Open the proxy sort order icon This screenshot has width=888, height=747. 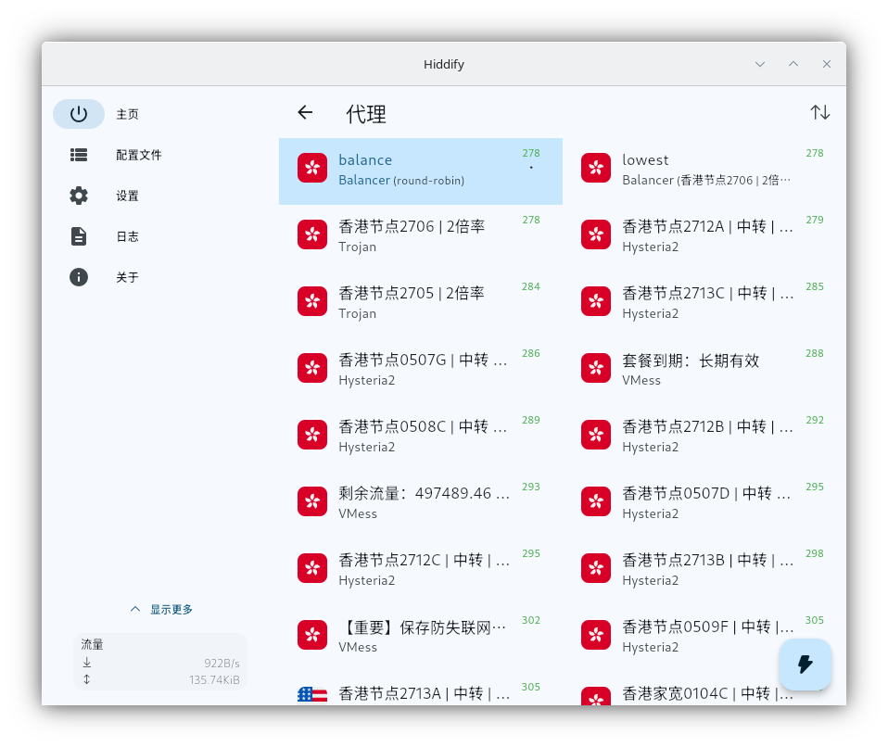coord(820,112)
